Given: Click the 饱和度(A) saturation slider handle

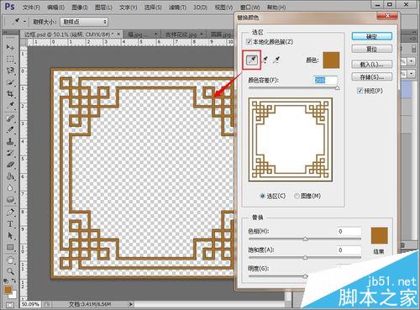Looking at the screenshot, I should 305,258.
